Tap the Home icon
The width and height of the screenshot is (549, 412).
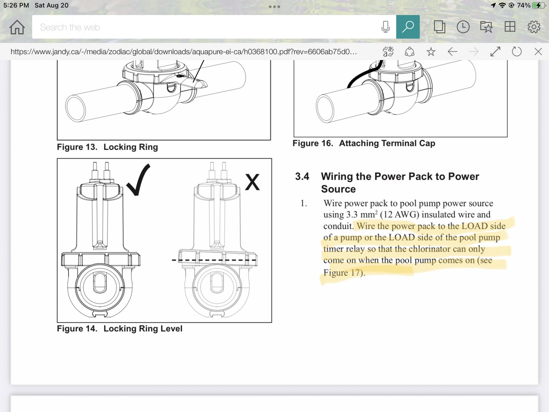click(x=17, y=27)
